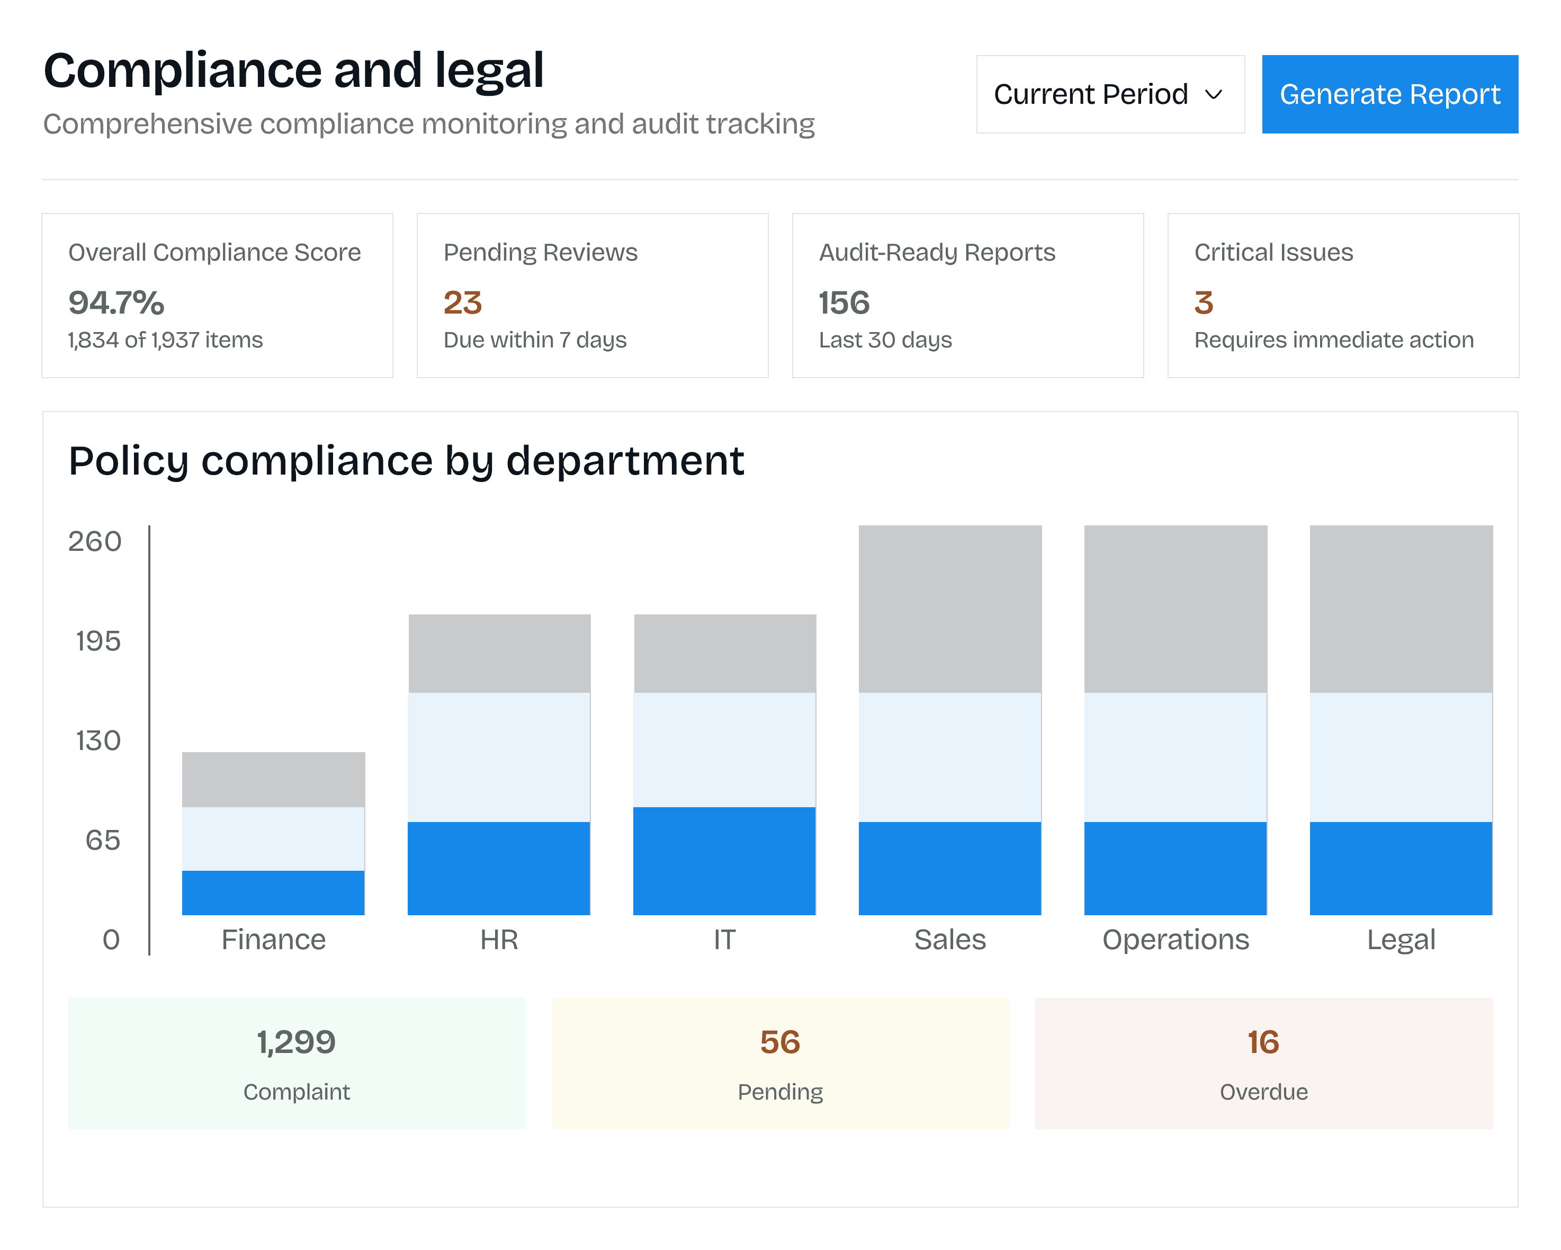This screenshot has width=1561, height=1250.
Task: Open the Current Period dropdown
Action: (x=1109, y=94)
